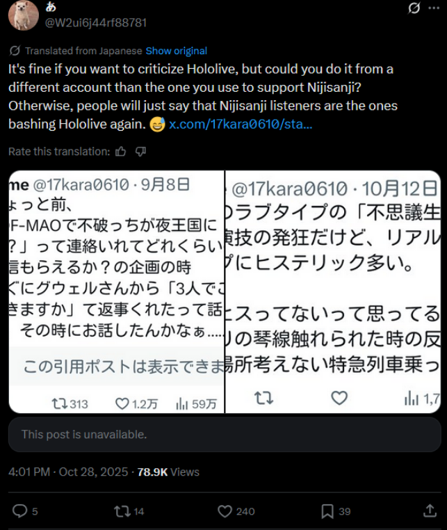Open the chihuahua profile avatar
Screen dimensions: 447x530
pos(24,15)
